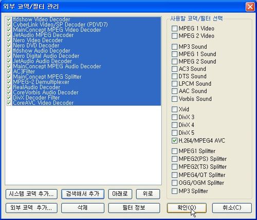Open 필터 정보 filter info

point(134,208)
